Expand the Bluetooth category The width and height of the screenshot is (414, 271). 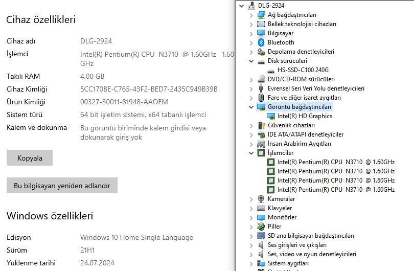[x=251, y=43]
